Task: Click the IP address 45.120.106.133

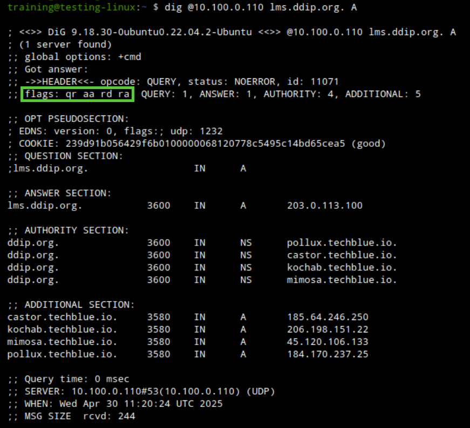Action: coord(327,342)
